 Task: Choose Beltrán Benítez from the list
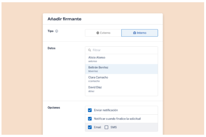(122, 69)
